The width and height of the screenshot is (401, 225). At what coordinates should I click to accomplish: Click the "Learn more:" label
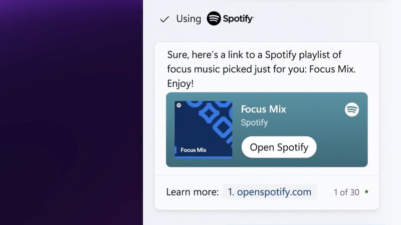click(x=192, y=192)
